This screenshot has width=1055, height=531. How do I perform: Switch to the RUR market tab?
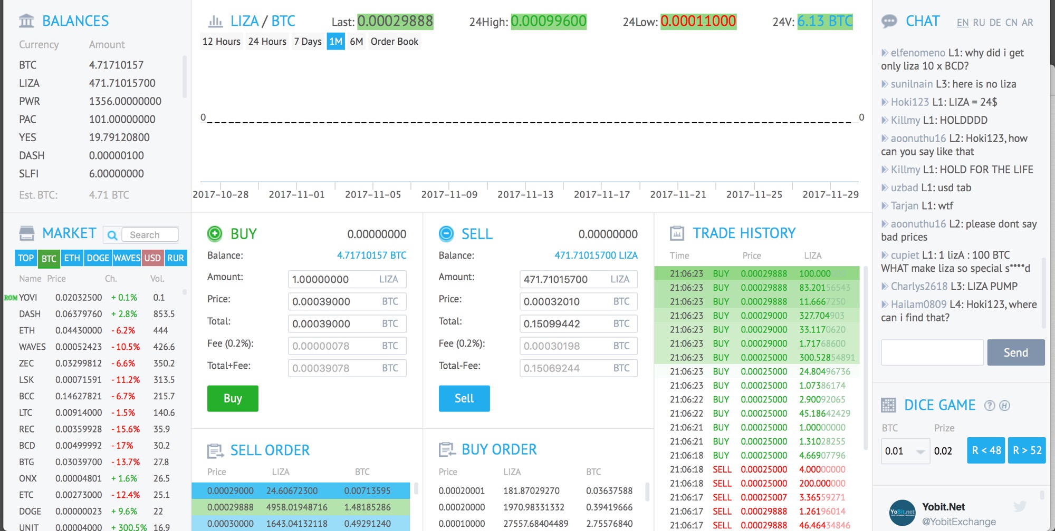[176, 258]
